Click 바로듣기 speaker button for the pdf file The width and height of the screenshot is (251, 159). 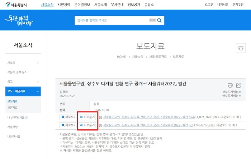[x=87, y=125]
